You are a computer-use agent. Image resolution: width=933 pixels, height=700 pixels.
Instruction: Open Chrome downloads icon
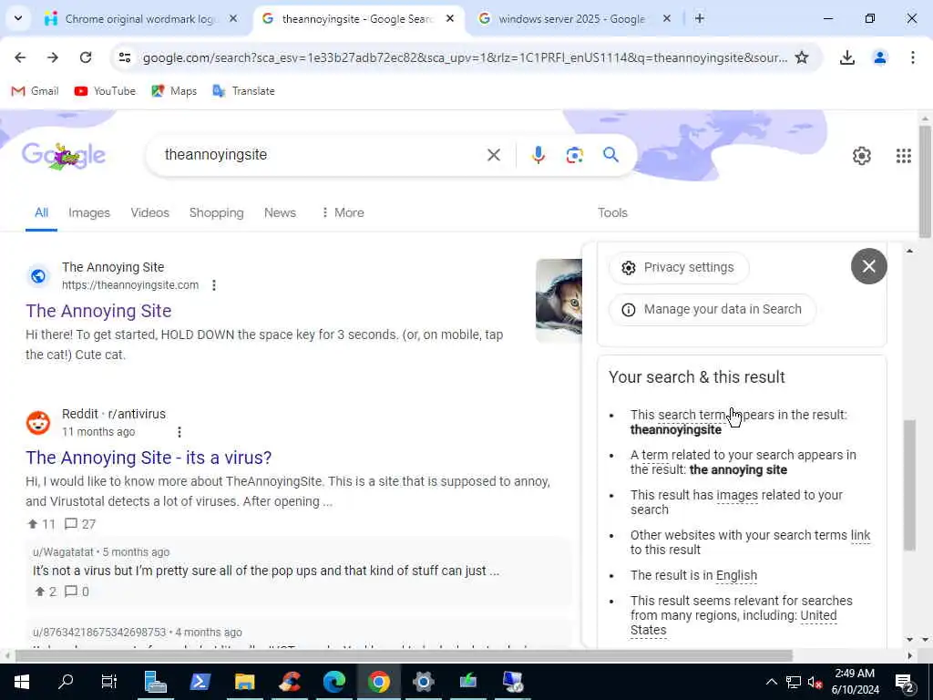pos(846,57)
